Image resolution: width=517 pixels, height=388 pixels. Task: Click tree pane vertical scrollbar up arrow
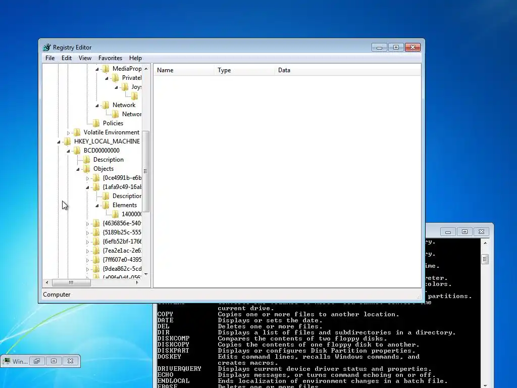146,68
